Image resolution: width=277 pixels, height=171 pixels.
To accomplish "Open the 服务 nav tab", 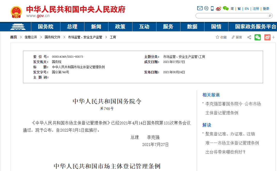I will point(168,27).
